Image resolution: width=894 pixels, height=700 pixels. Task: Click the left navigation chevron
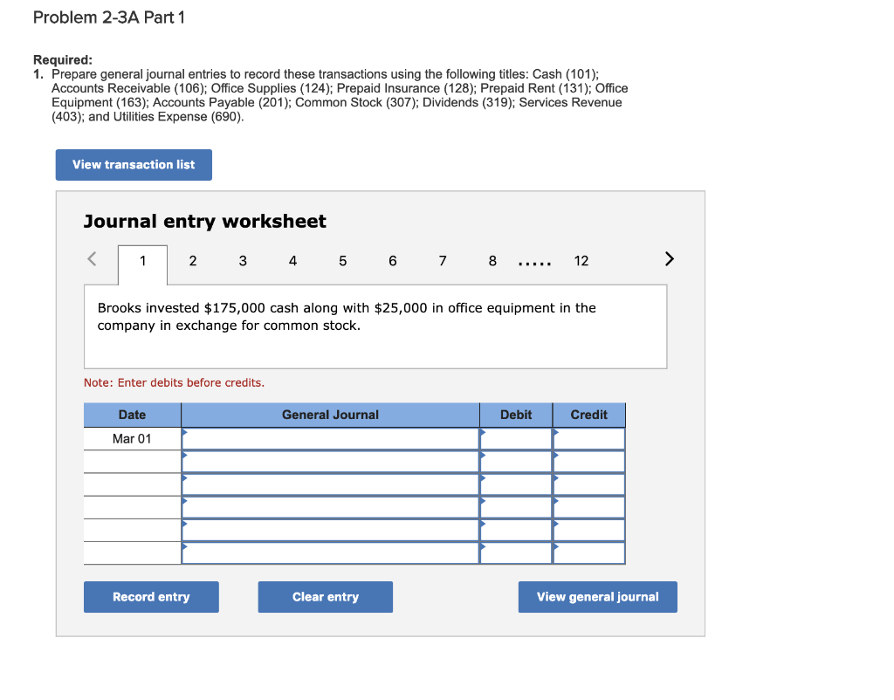[x=90, y=258]
